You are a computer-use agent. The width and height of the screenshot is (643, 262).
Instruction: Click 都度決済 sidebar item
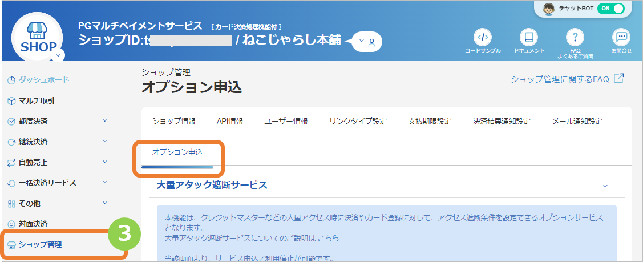coord(33,121)
